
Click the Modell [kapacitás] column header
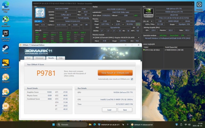pos(179,47)
